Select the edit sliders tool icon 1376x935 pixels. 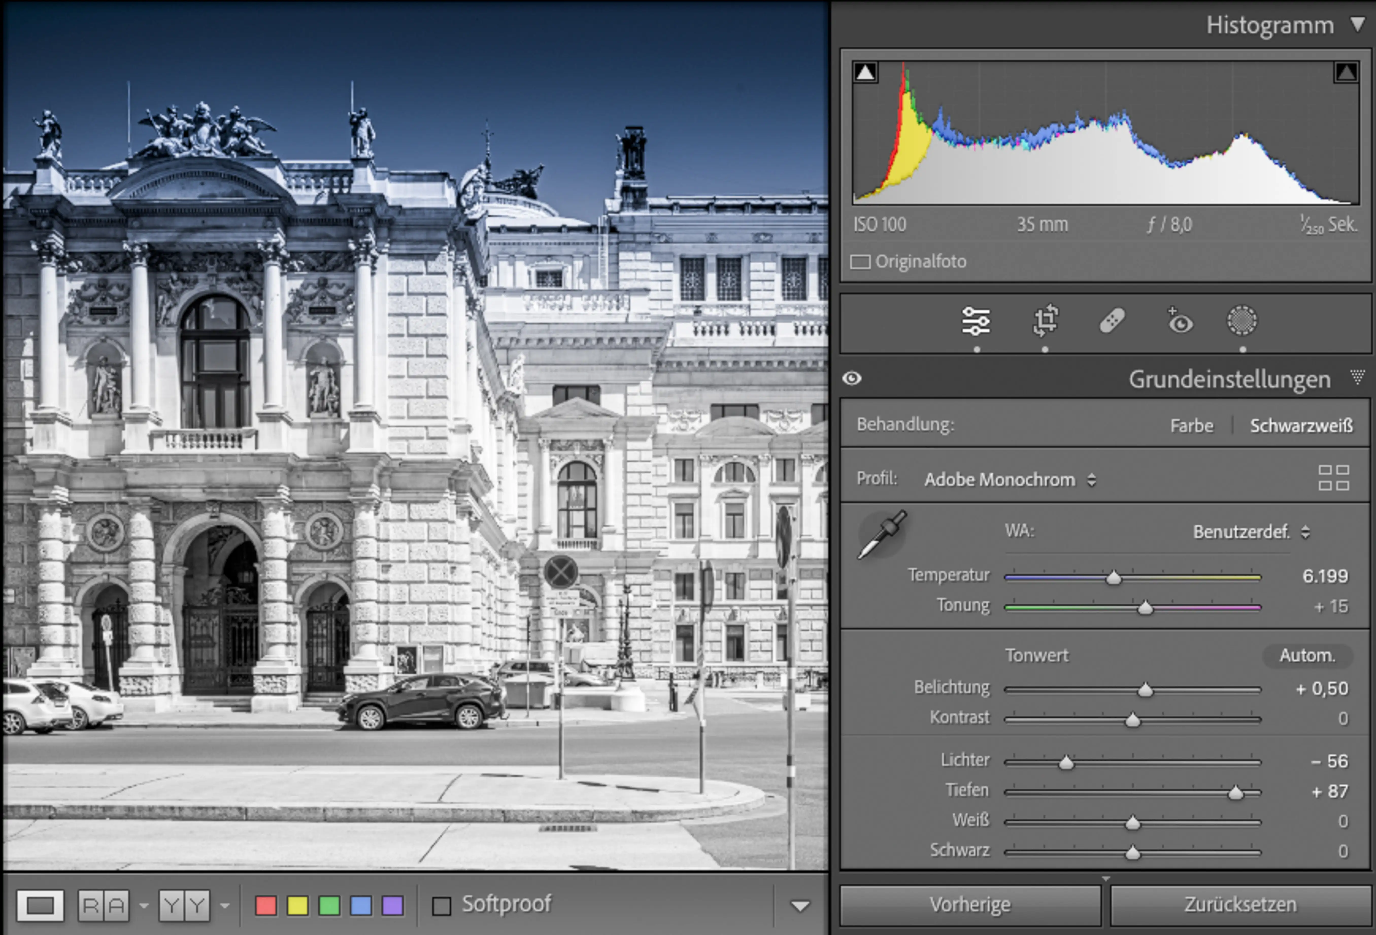[x=976, y=321]
